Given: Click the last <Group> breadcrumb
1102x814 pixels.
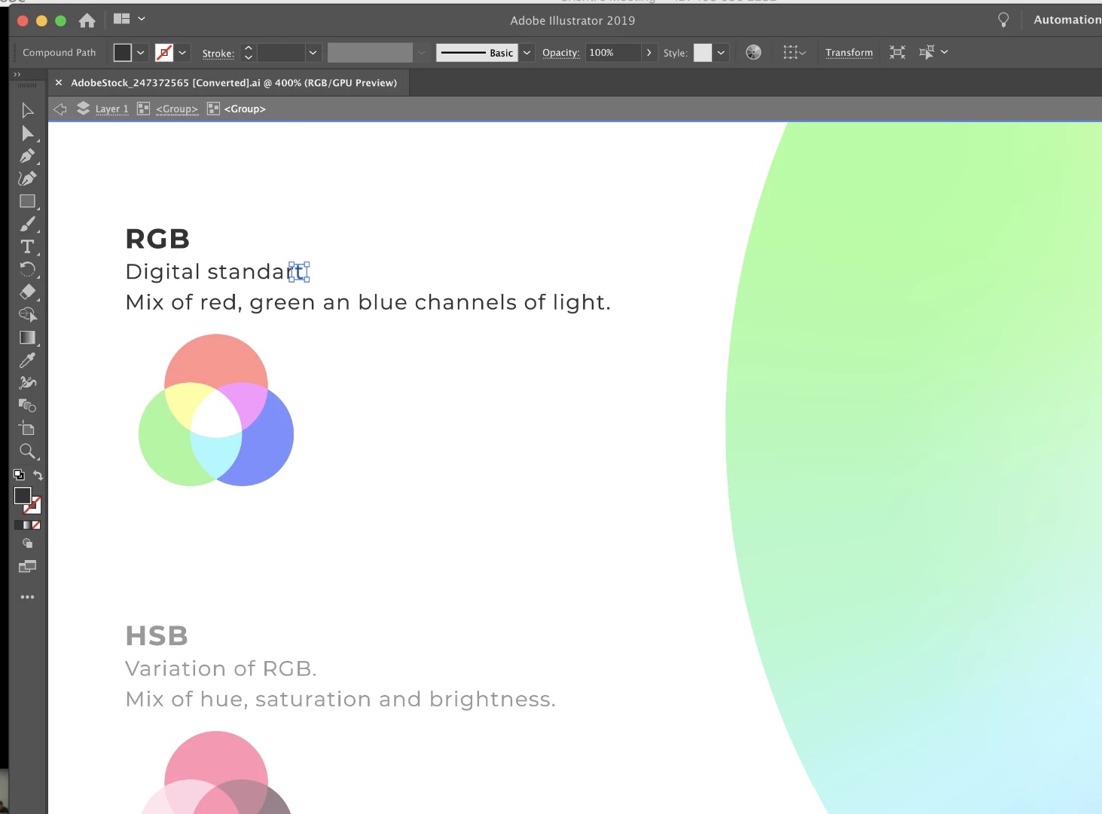Looking at the screenshot, I should pos(245,109).
